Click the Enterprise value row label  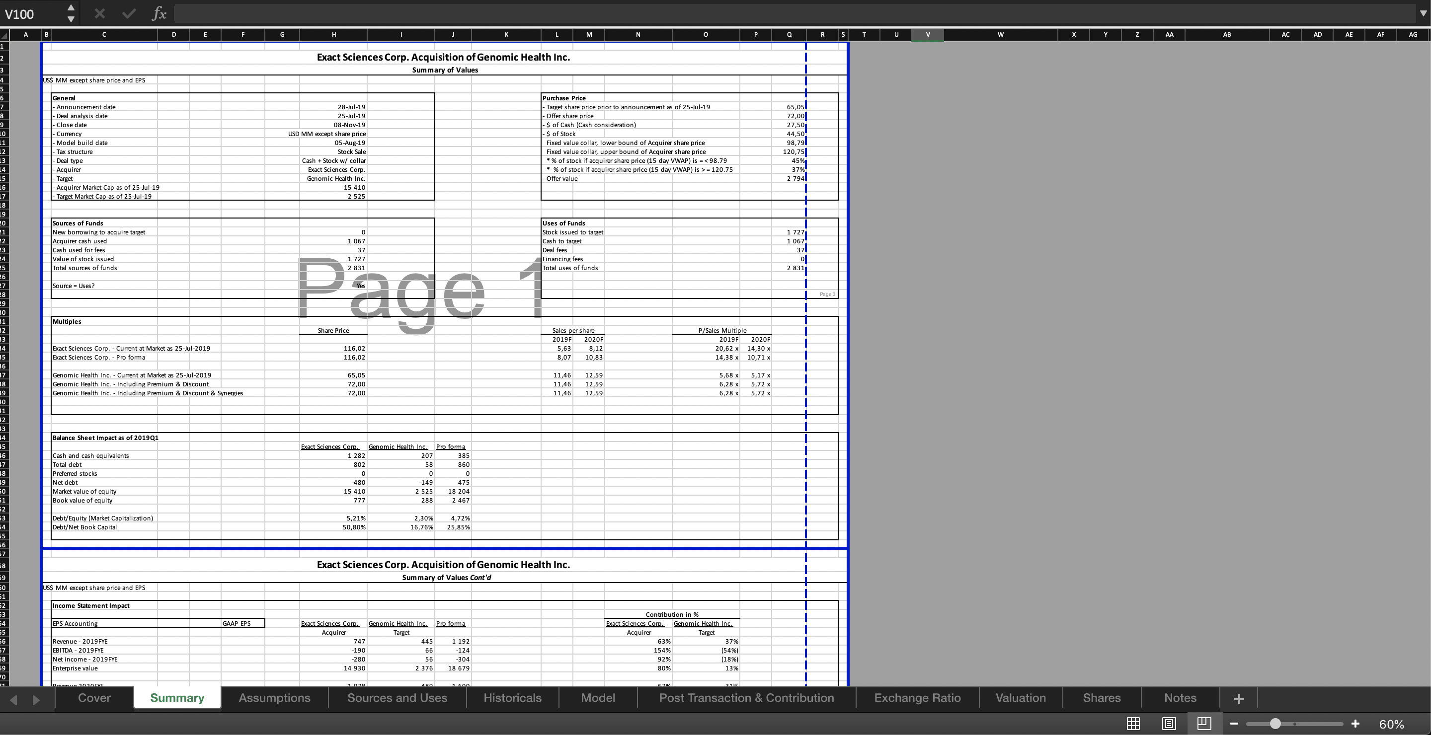click(x=75, y=668)
